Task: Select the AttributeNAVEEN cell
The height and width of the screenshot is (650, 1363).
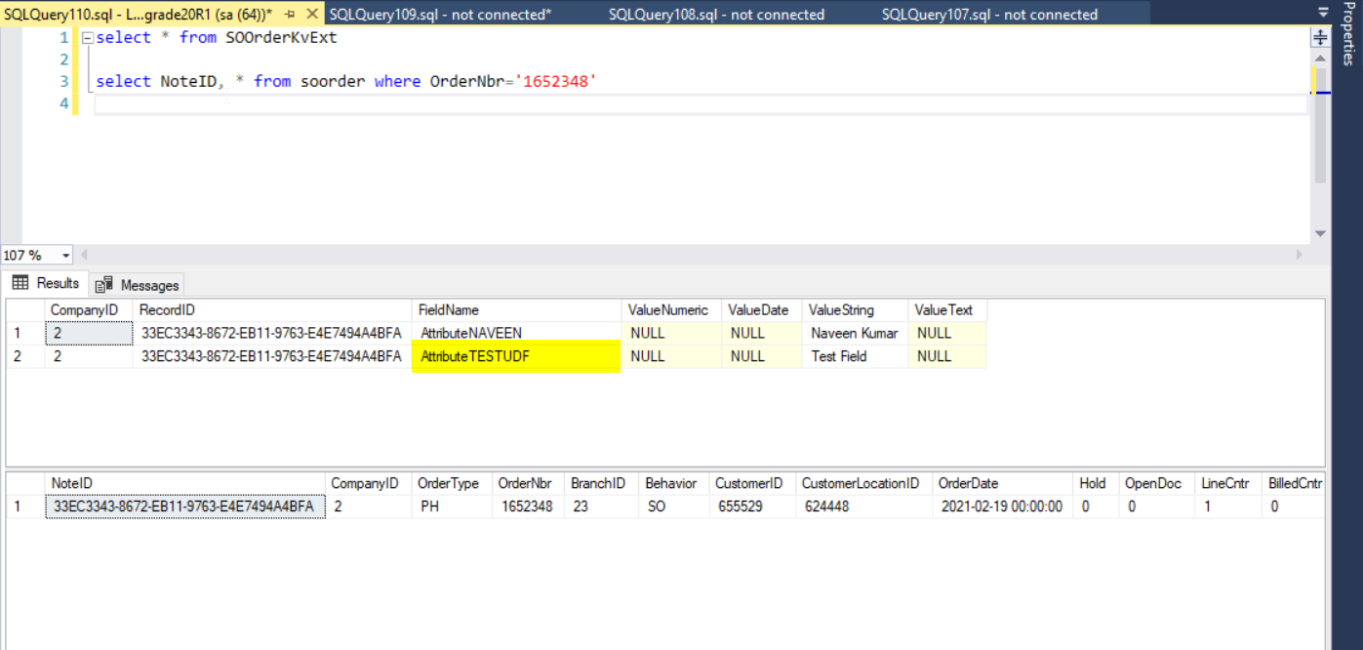Action: point(517,333)
